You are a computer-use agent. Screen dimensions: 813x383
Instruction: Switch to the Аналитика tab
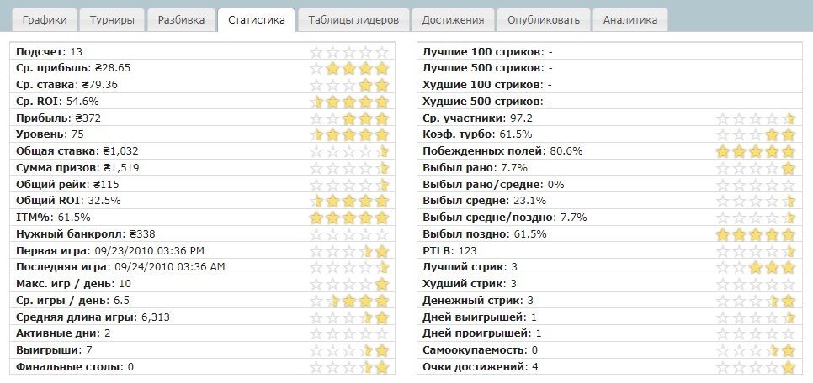[x=630, y=20]
